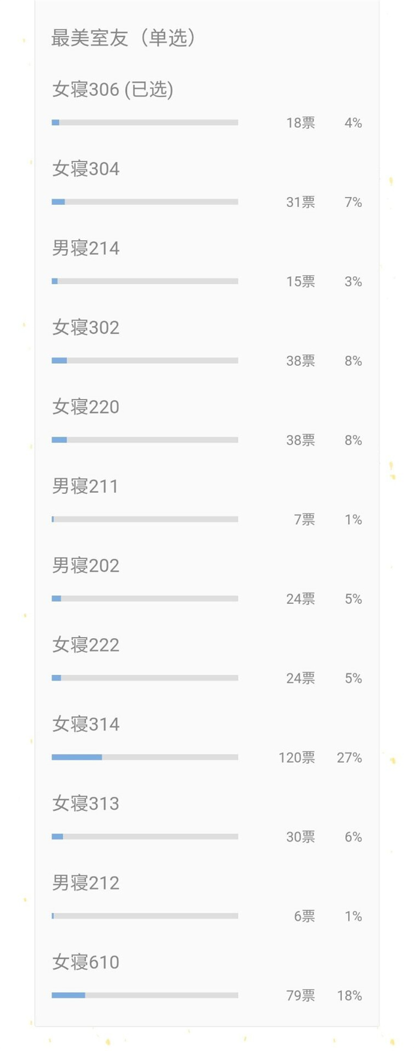The height and width of the screenshot is (1051, 414).
Task: Select the 女寝314 option label
Action: 86,724
